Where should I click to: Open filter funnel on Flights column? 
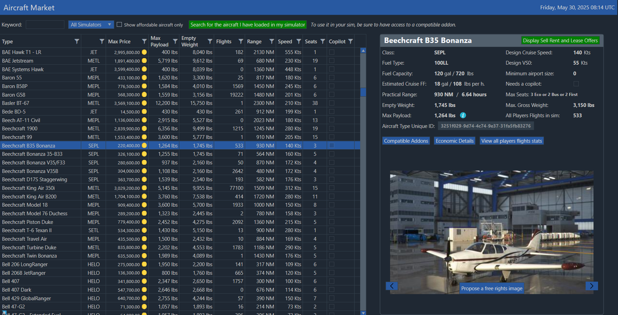click(x=241, y=41)
